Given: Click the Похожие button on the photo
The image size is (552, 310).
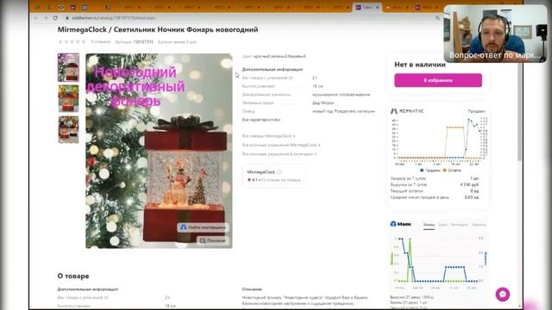Looking at the screenshot, I should coord(213,241).
